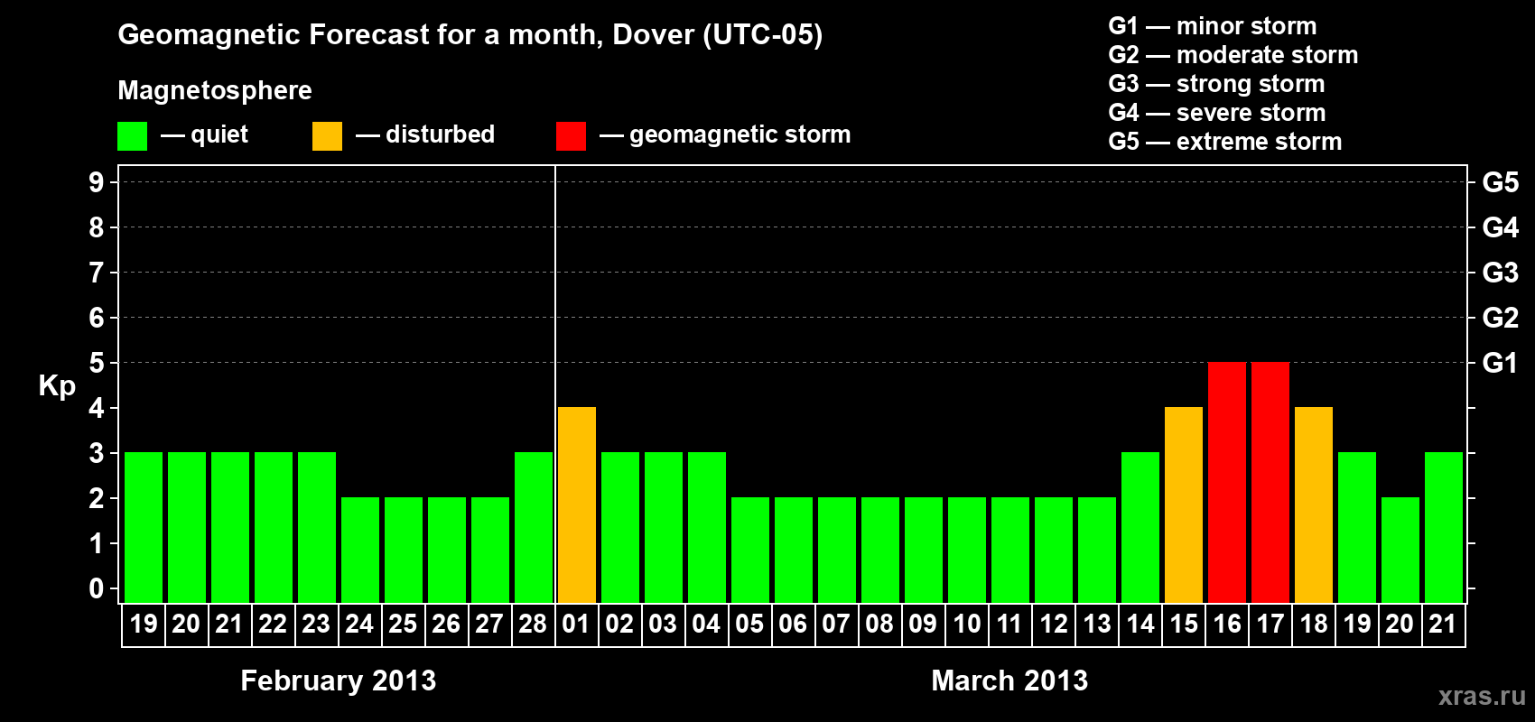Select the red bar for March 17

click(1270, 482)
